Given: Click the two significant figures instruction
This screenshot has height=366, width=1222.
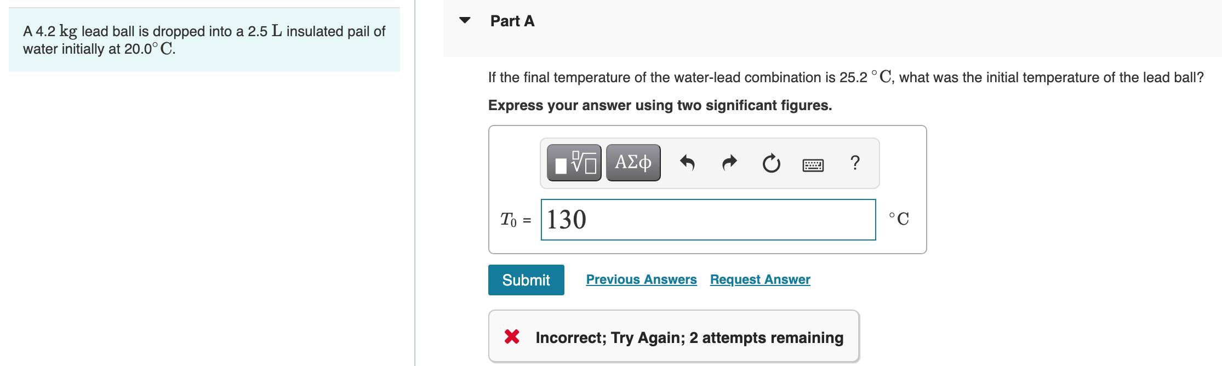Looking at the screenshot, I should click(x=660, y=105).
